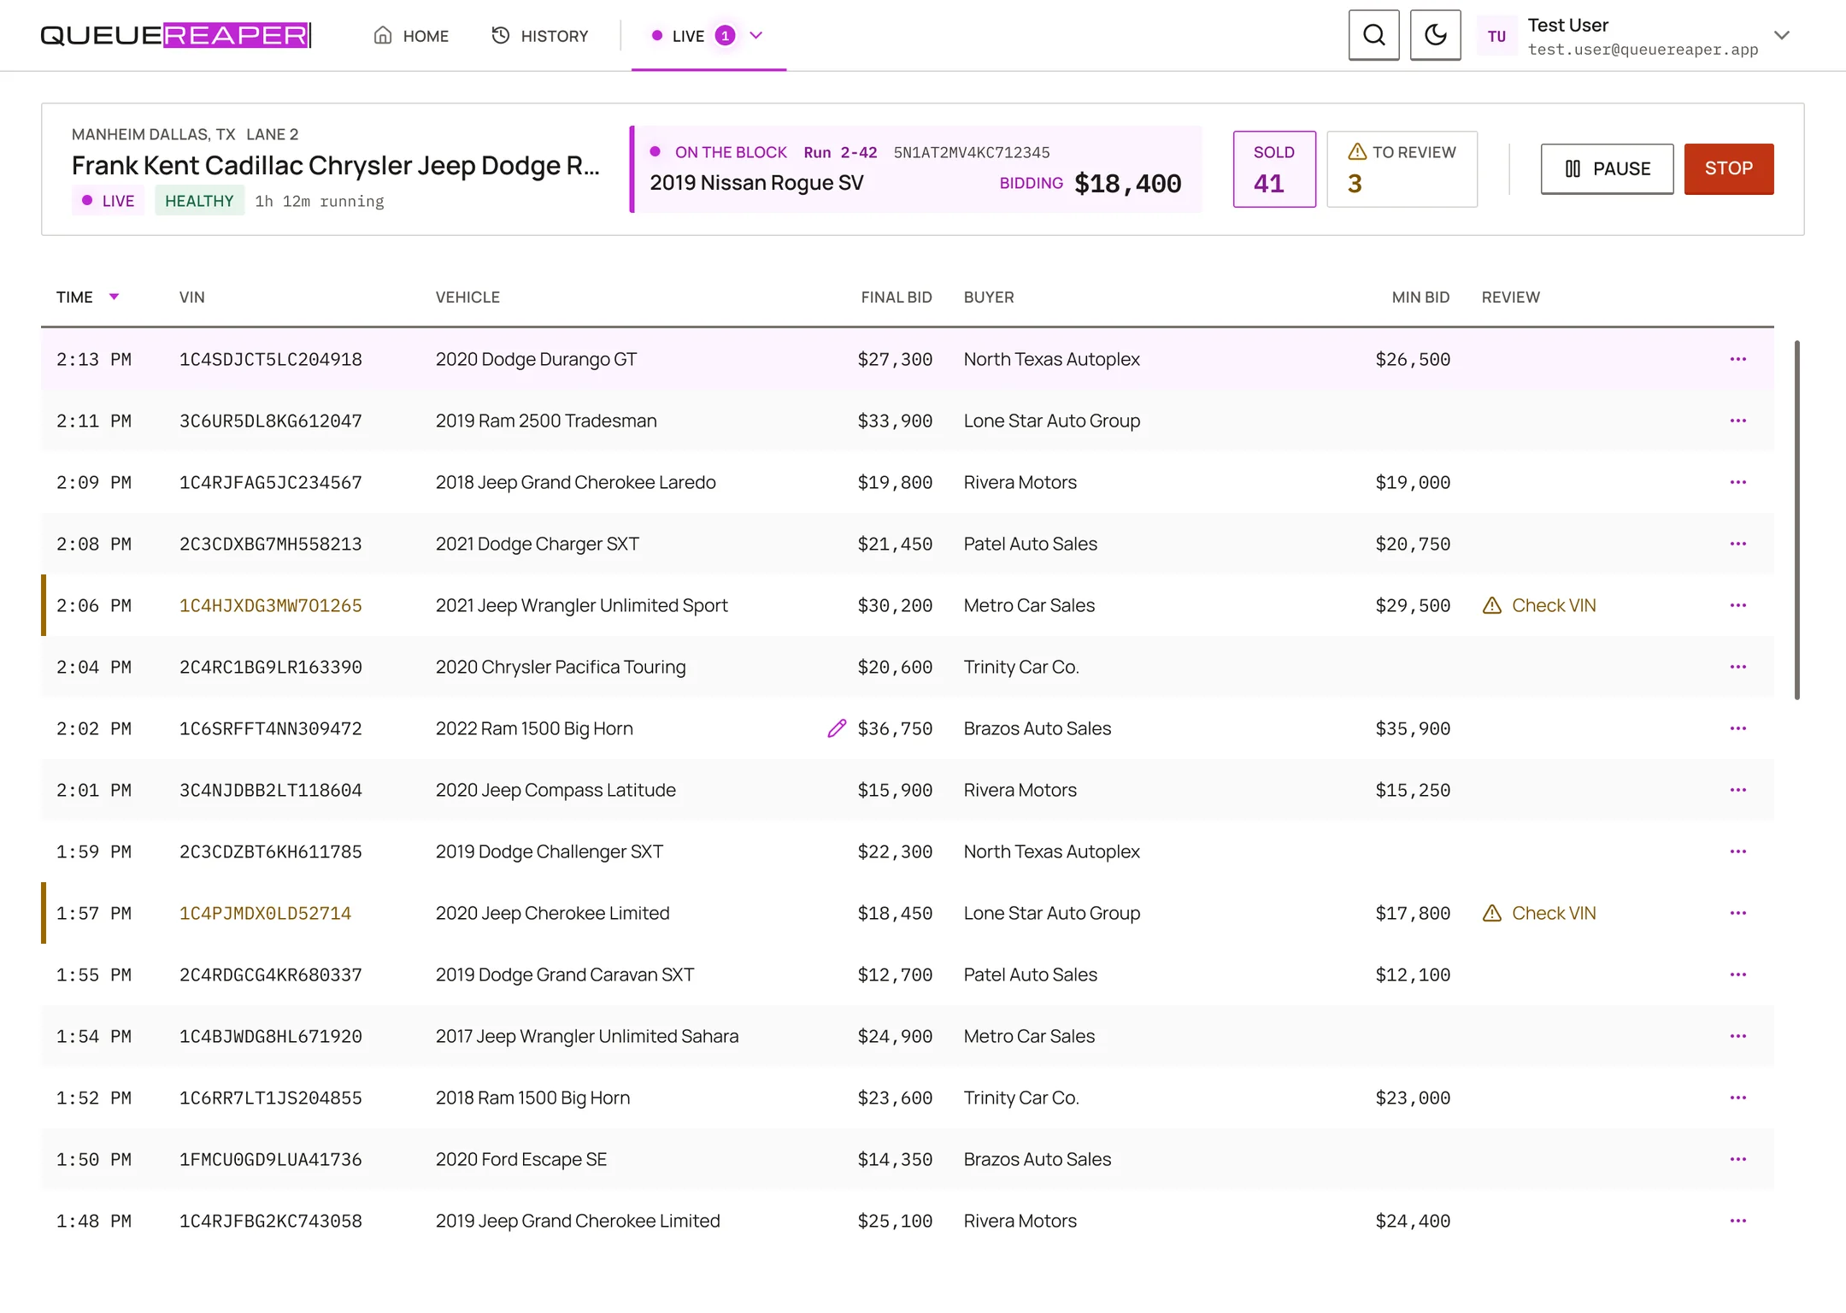Open row menu for 2020 Dodge Durango GT
Image resolution: width=1846 pixels, height=1313 pixels.
1737,359
